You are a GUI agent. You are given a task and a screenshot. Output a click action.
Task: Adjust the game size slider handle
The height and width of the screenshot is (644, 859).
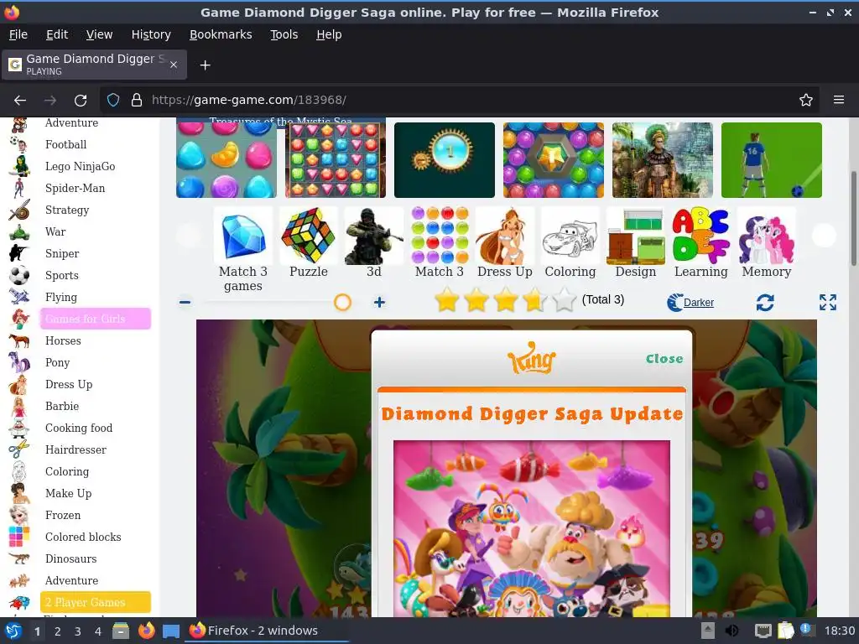(342, 302)
